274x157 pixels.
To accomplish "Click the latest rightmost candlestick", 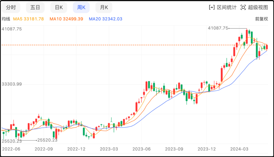I will pyautogui.click(x=267, y=47).
